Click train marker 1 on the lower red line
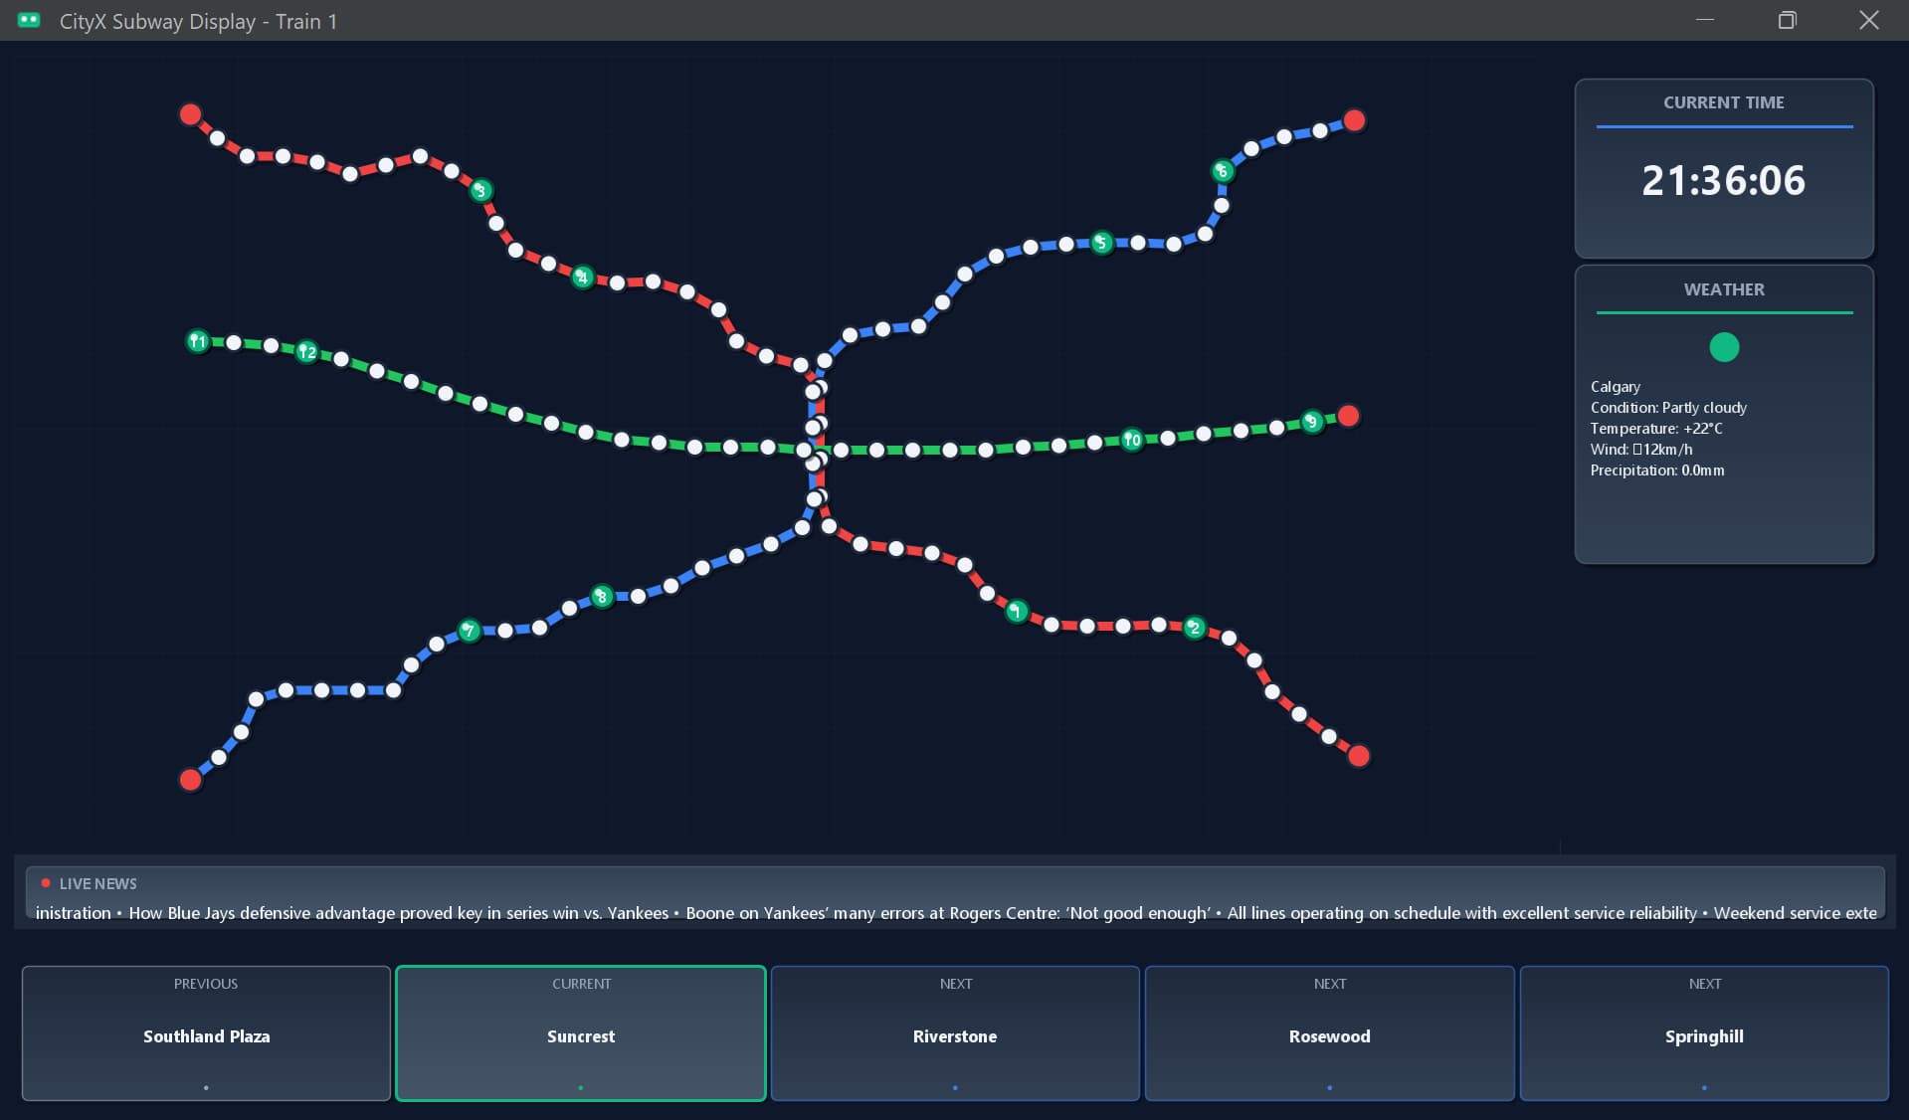This screenshot has width=1909, height=1120. tap(1016, 611)
